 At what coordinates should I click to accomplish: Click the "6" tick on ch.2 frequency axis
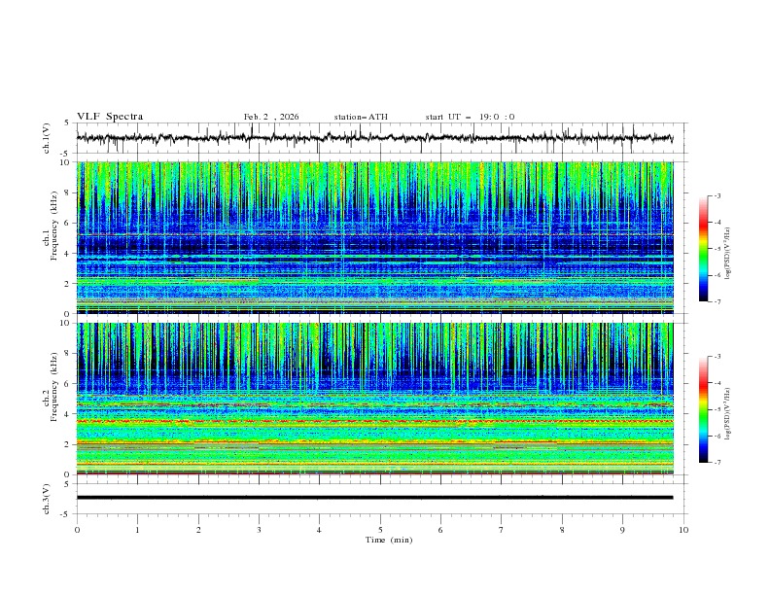69,384
